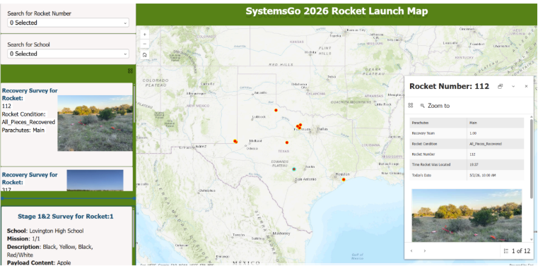The image size is (538, 268).
Task: Click the map tool icon below zoom controls
Action: 144,55
